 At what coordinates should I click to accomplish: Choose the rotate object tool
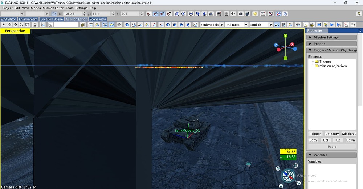(x=21, y=25)
